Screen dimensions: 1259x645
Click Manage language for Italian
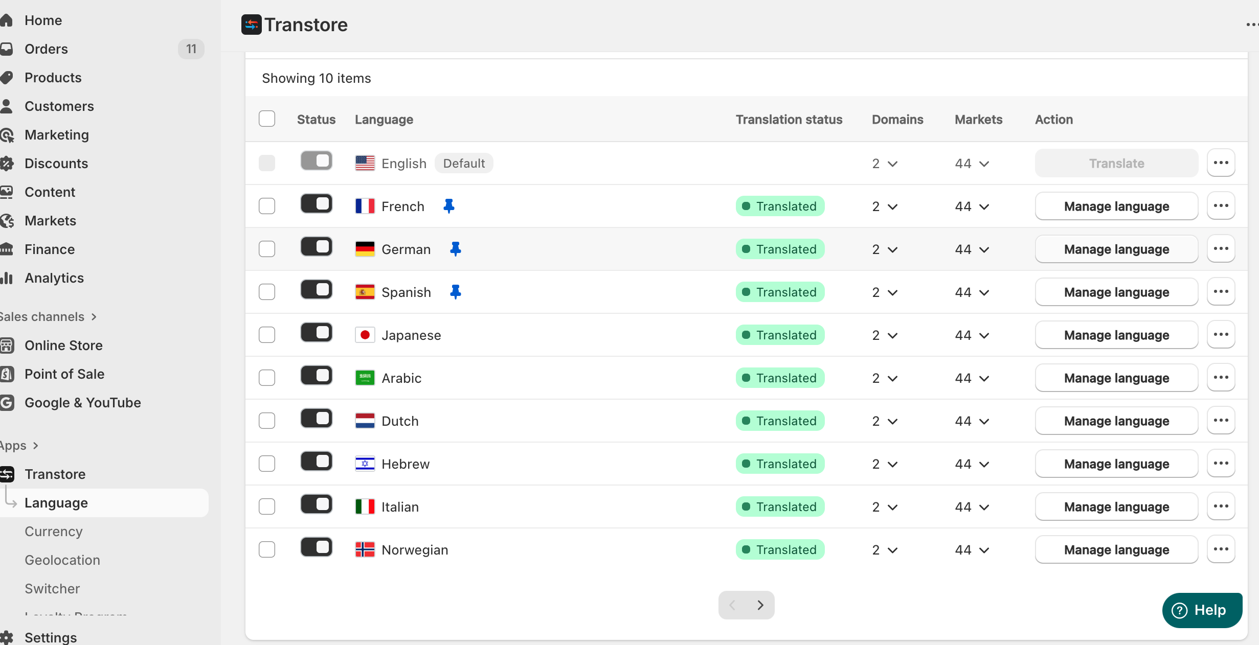coord(1116,507)
